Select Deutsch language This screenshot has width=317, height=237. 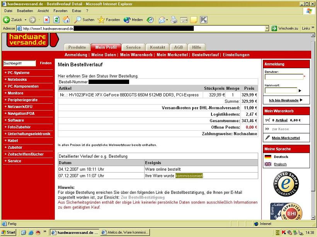click(x=281, y=156)
